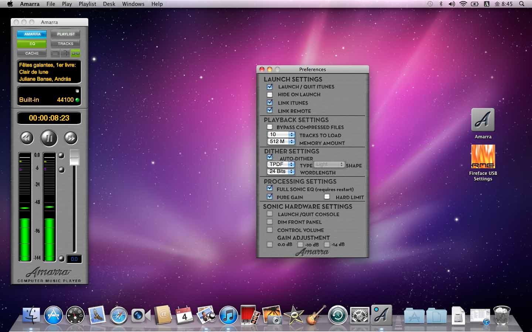532x332 pixels.
Task: Enable Hide On Launch option
Action: [270, 94]
